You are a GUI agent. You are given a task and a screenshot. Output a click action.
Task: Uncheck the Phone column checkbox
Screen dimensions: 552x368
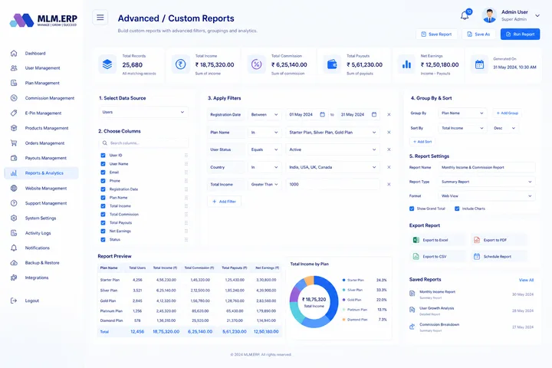pos(103,181)
